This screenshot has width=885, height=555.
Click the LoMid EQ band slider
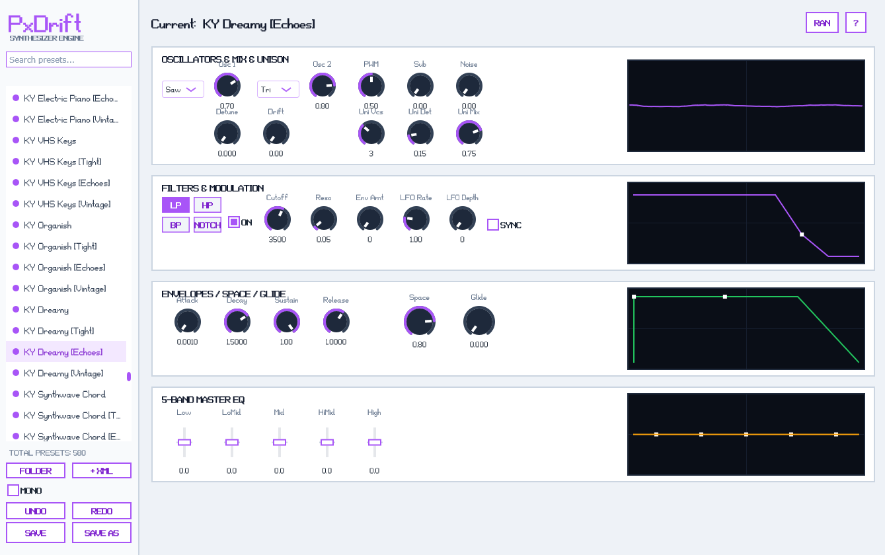click(232, 442)
